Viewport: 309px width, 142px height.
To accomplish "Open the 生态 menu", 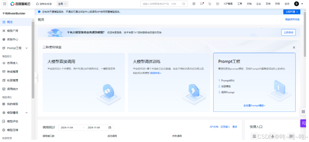I will (287, 4).
